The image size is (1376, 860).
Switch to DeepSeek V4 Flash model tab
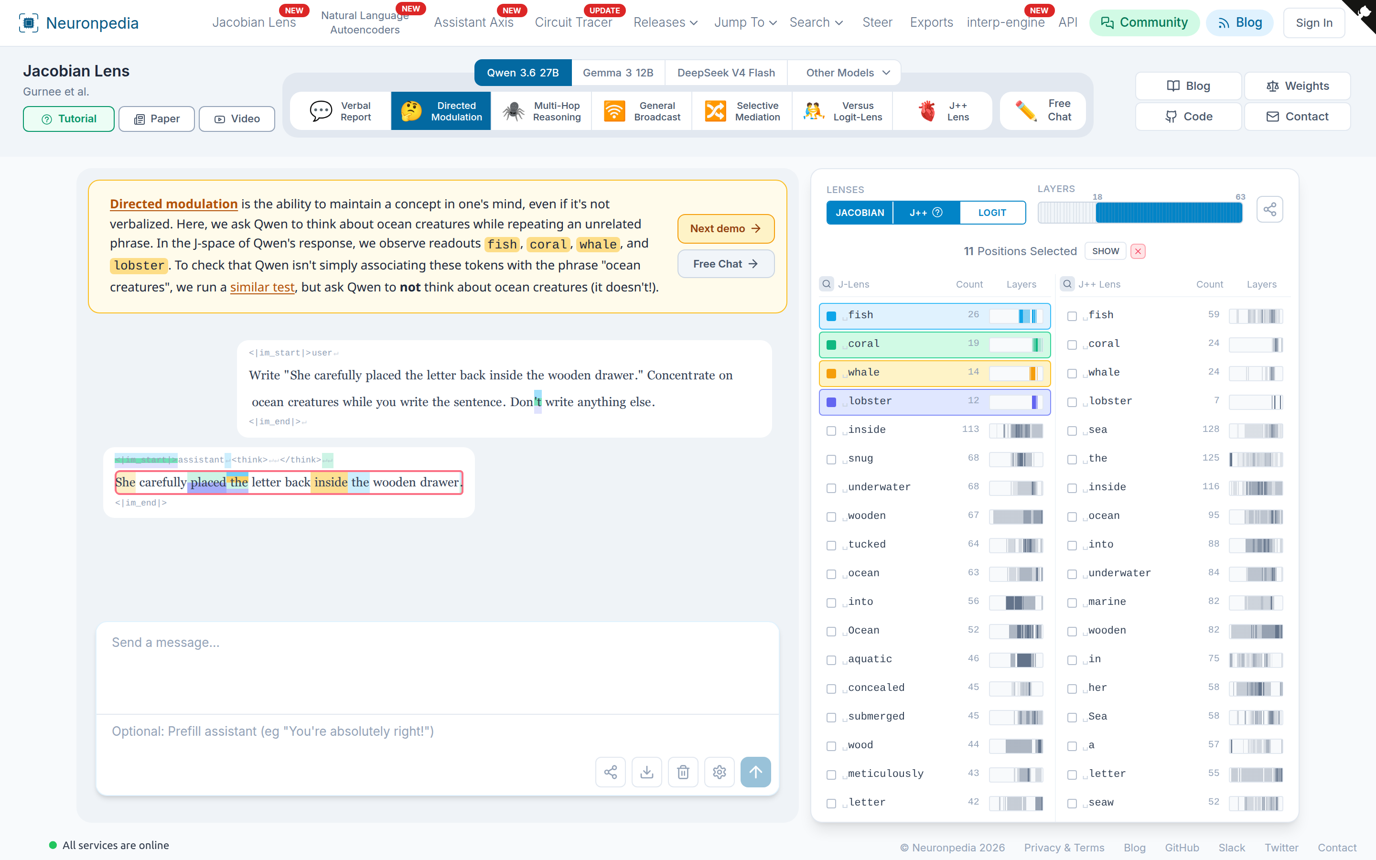click(726, 73)
